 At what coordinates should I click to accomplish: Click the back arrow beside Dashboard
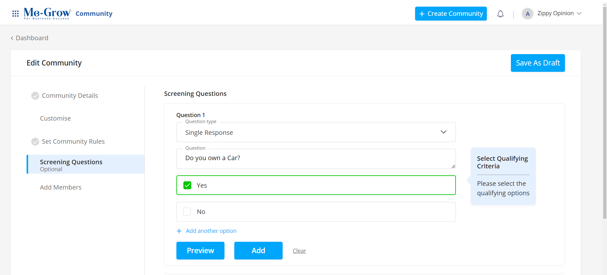12,38
